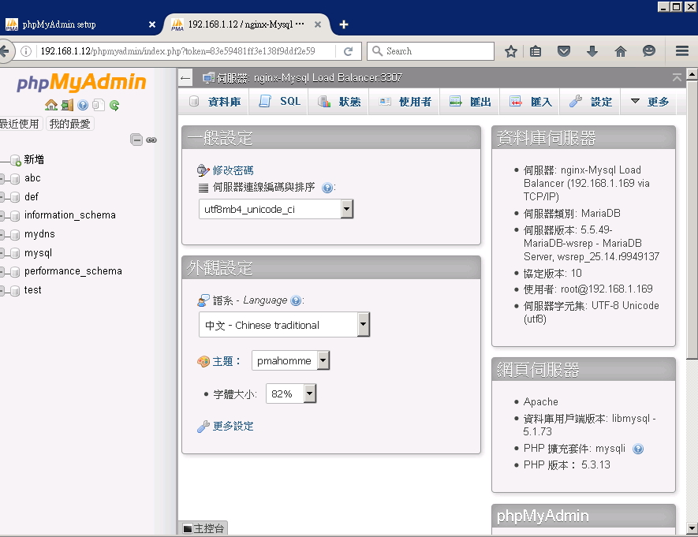The height and width of the screenshot is (537, 698).
Task: Bookmark this page with the star icon
Action: (x=510, y=51)
